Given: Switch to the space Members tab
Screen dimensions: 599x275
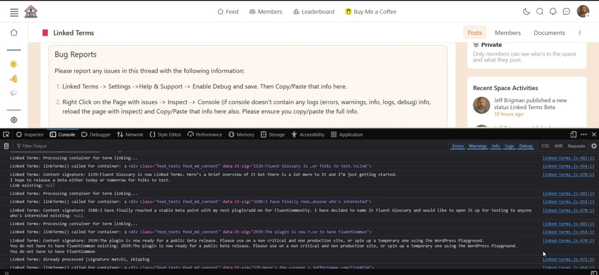Looking at the screenshot, I should 507,33.
